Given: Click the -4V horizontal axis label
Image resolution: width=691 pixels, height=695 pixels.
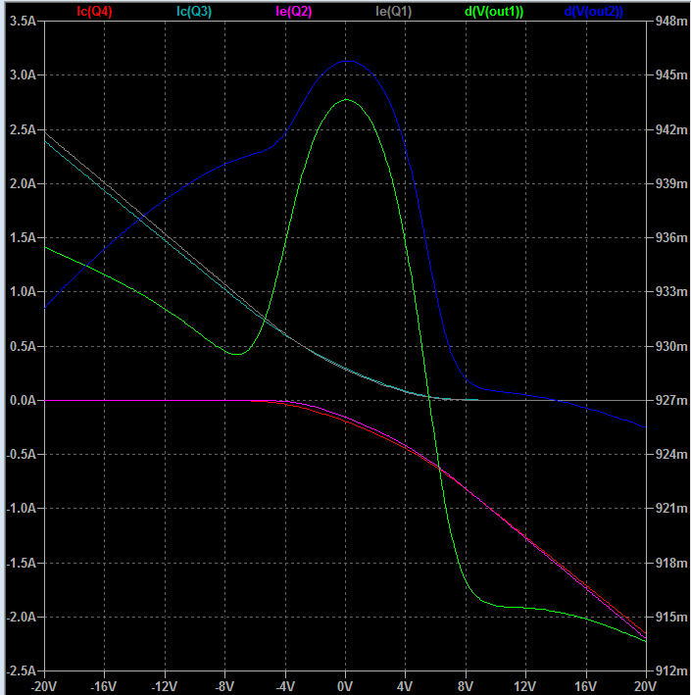Looking at the screenshot, I should pyautogui.click(x=284, y=686).
